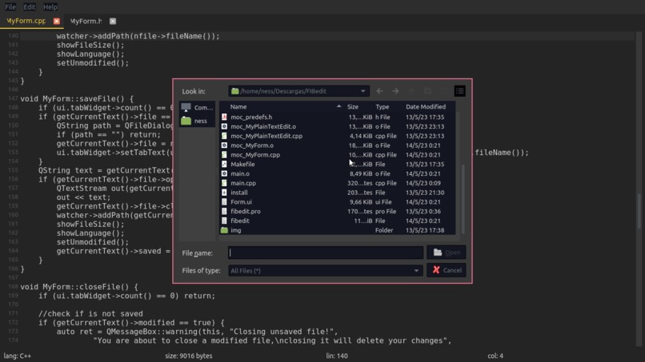Select the Form.ui filename
645x362 pixels.
tap(242, 202)
